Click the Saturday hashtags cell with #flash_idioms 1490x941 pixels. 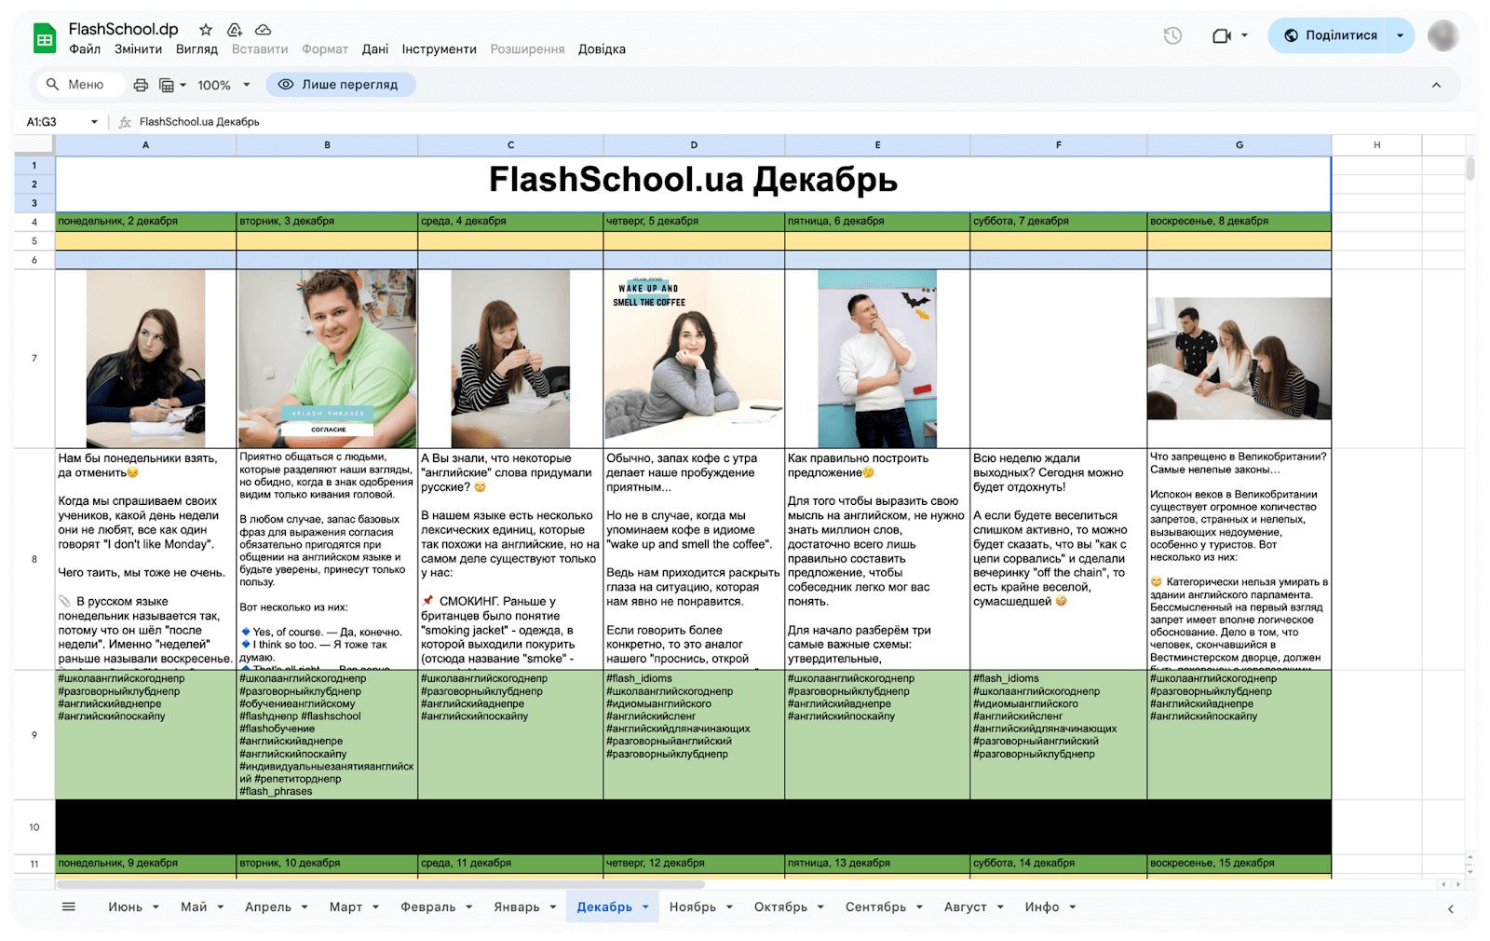point(1058,734)
